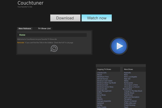The height and width of the screenshot is (108, 162).
Task: Click the refresh speech-bubble icon
Action: pos(54,48)
